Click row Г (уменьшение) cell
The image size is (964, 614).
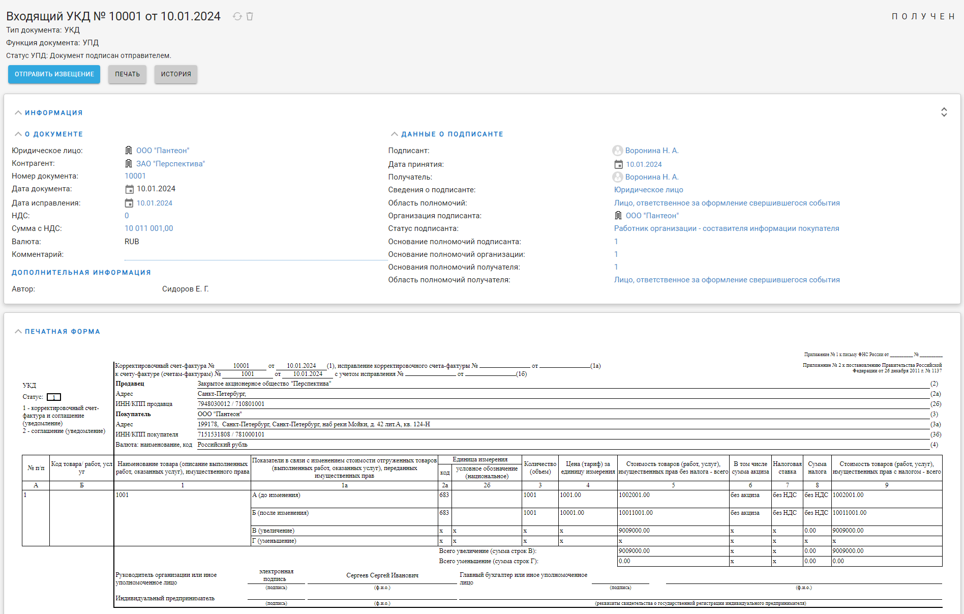point(344,541)
